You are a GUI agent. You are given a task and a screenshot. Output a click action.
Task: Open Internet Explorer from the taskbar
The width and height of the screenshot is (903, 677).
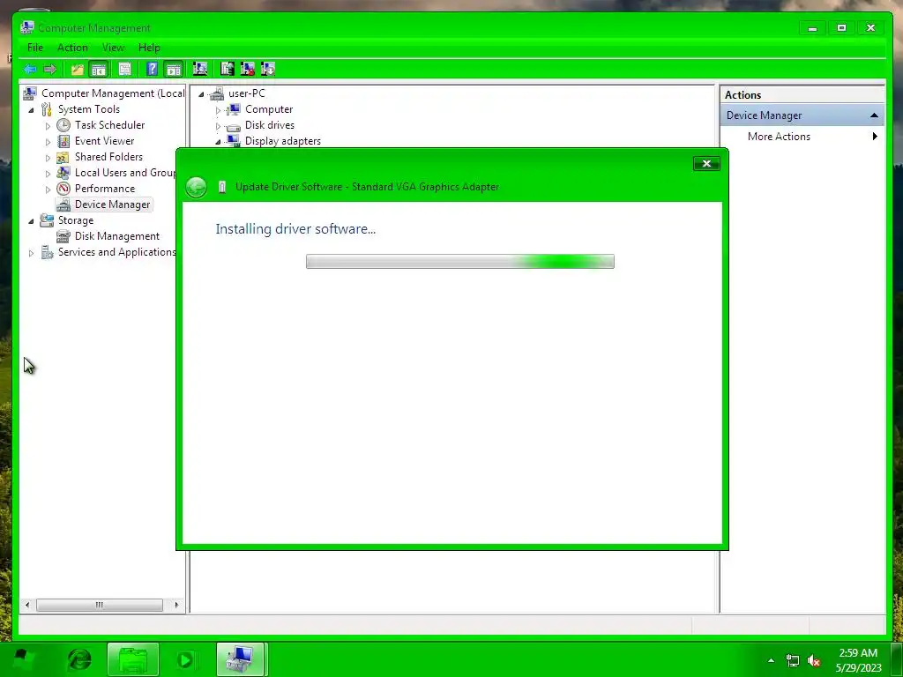pos(78,659)
